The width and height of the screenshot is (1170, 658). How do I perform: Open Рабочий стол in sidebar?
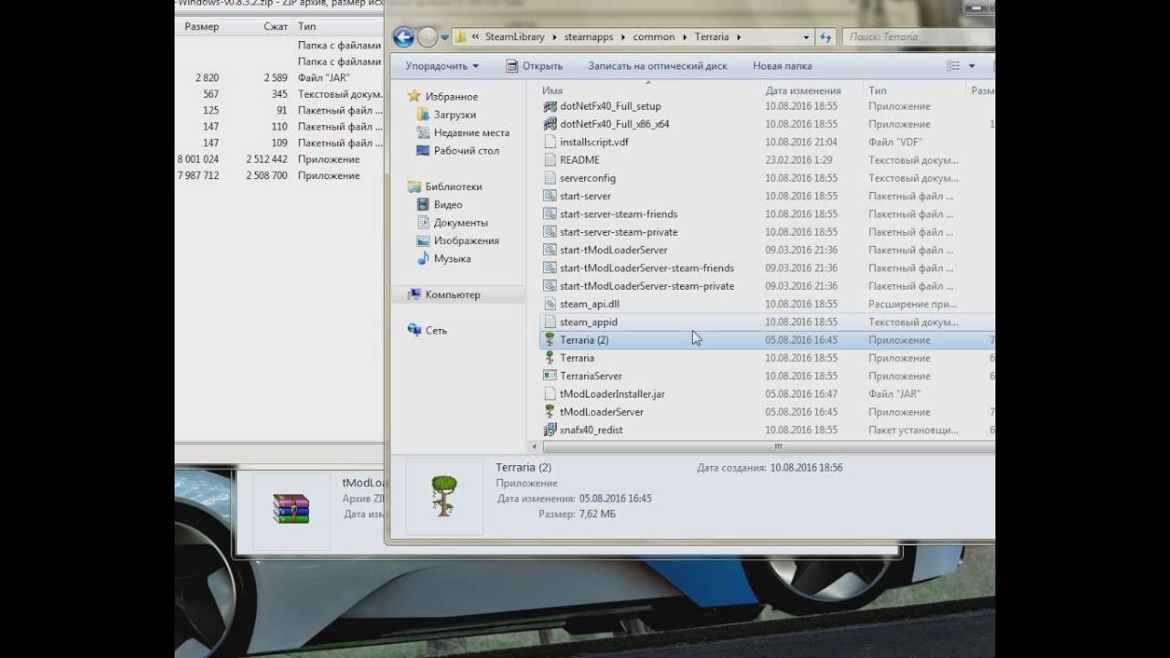point(457,151)
